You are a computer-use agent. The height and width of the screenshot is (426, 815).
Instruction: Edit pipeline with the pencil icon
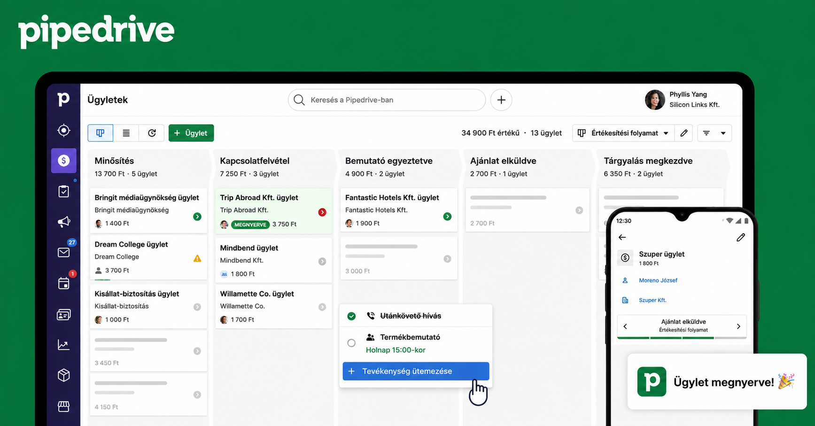(684, 133)
